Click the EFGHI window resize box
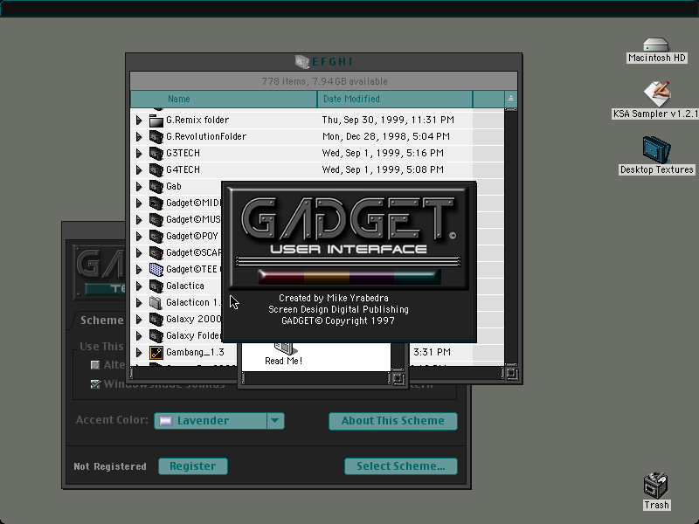This screenshot has height=524, width=699. click(512, 374)
